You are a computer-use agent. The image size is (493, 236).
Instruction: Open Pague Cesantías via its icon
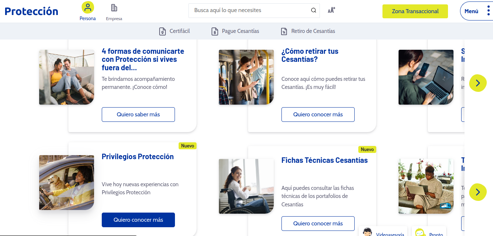tap(214, 31)
